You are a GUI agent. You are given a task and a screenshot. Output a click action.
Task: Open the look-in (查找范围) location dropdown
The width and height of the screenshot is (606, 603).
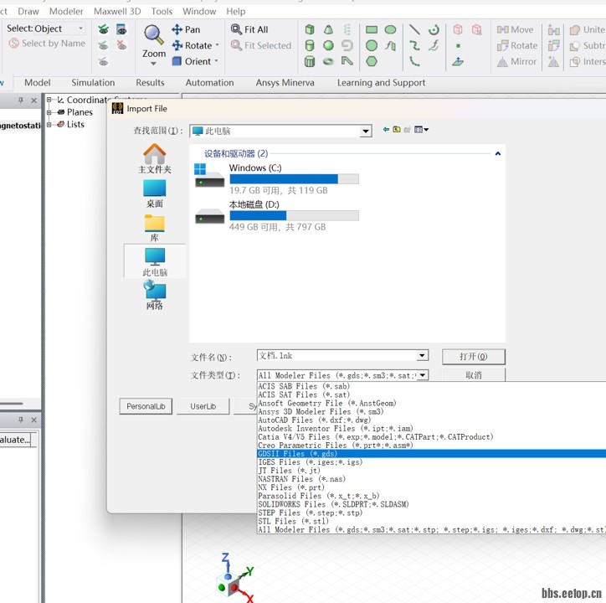pyautogui.click(x=365, y=131)
